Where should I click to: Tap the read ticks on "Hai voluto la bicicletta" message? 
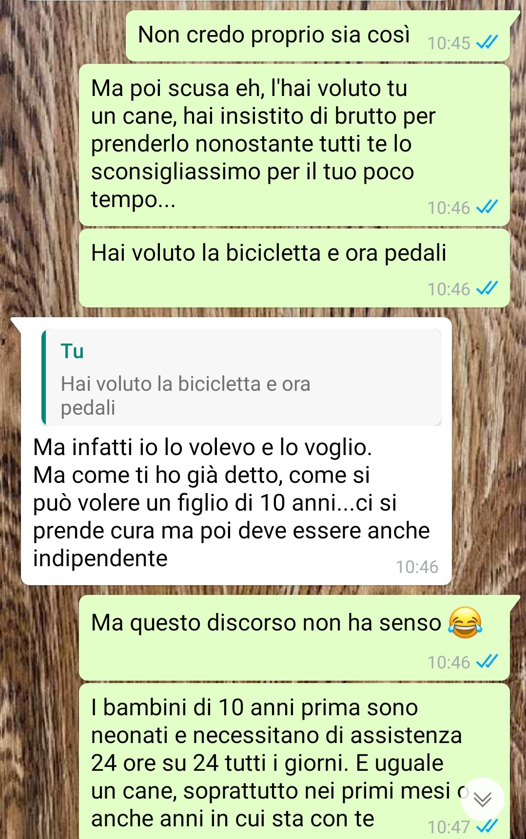click(487, 289)
